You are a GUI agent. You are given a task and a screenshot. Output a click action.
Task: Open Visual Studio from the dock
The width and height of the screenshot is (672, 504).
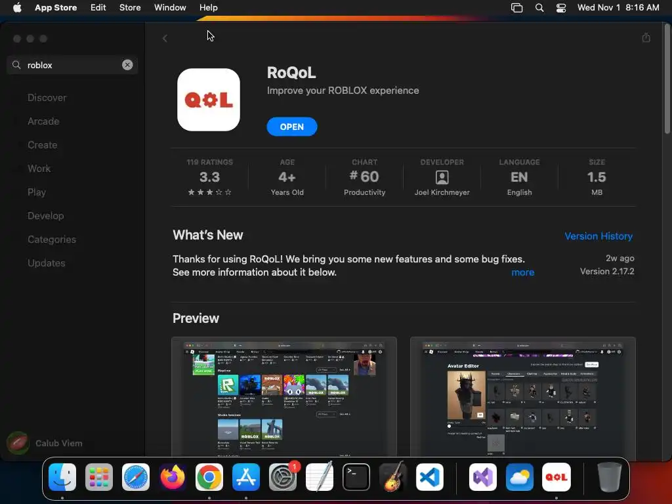point(483,477)
